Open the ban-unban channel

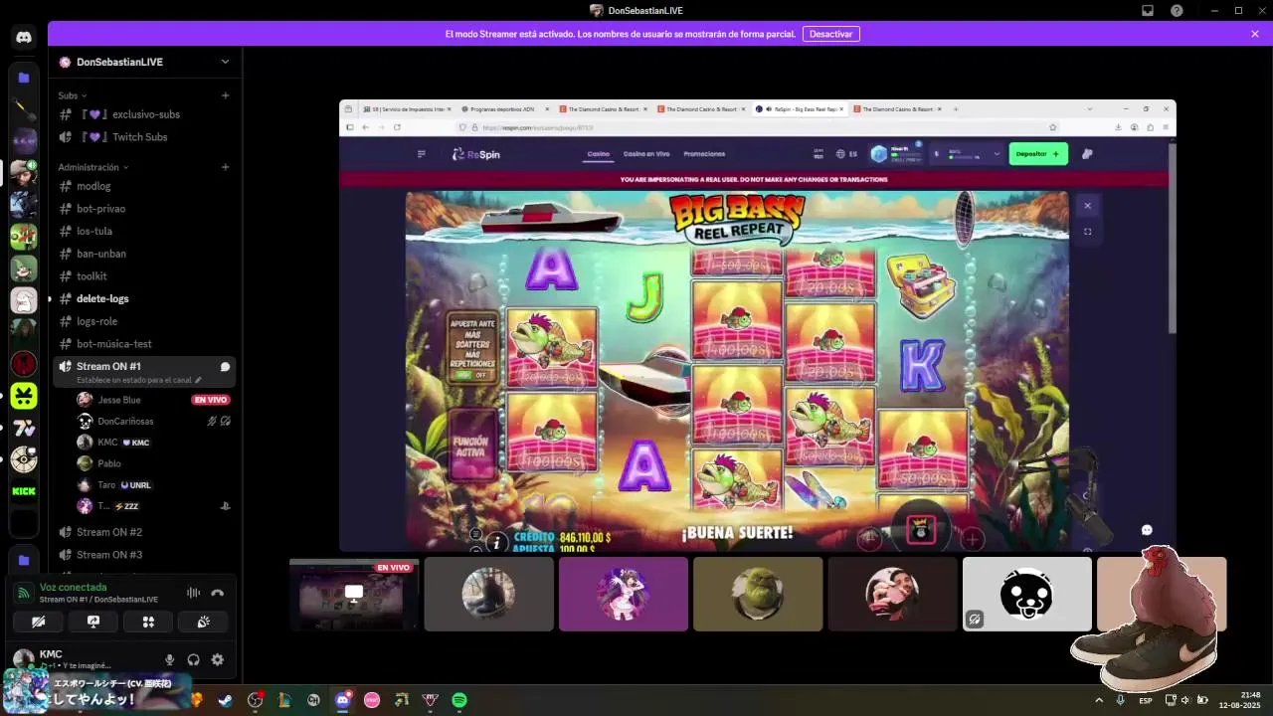[144, 254]
